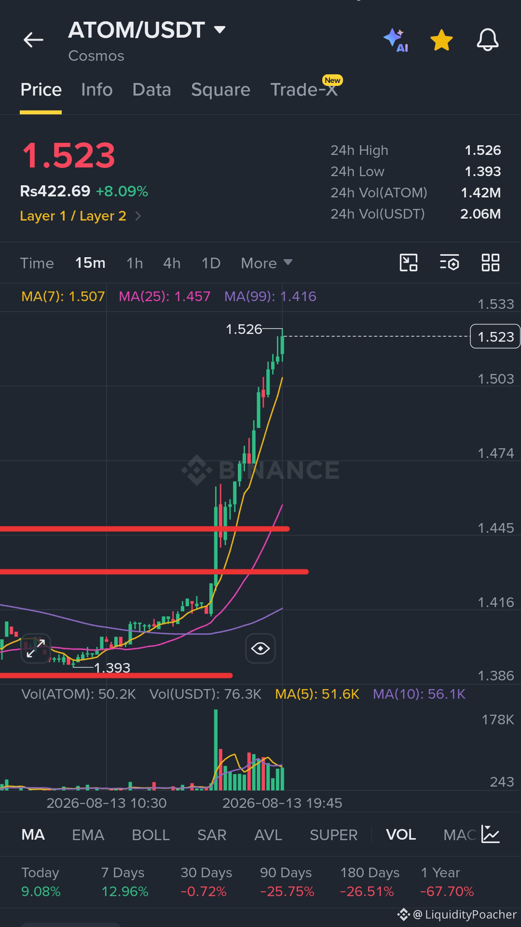Select the 4h interval
Screen dimensions: 521x927
tap(172, 263)
